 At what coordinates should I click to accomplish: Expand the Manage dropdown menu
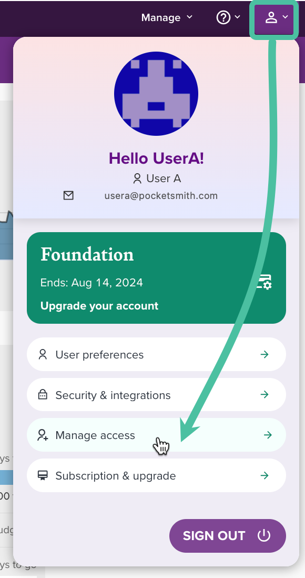(167, 18)
